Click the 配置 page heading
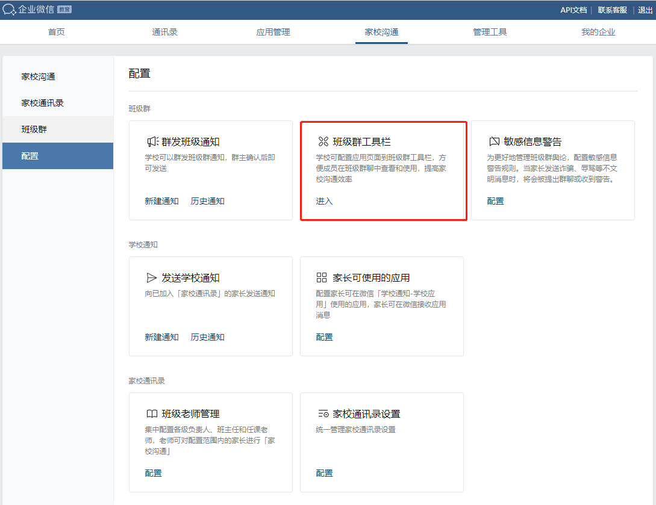 pos(139,73)
